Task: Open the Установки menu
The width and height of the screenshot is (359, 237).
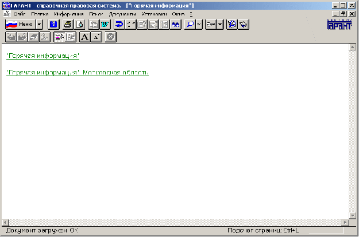Action: click(x=154, y=14)
